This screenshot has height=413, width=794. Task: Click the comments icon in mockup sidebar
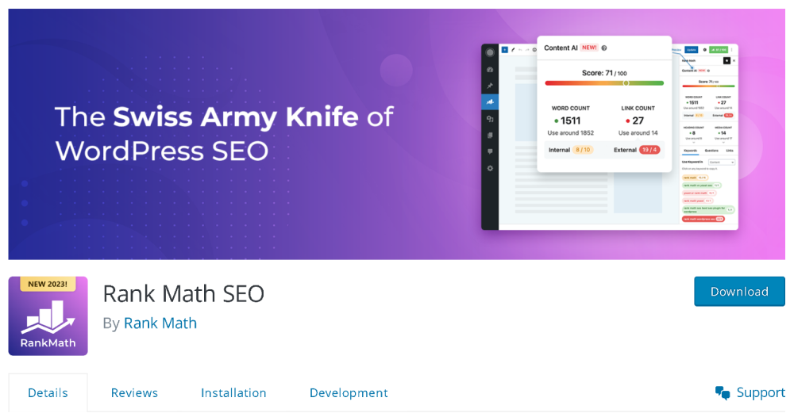coord(490,151)
